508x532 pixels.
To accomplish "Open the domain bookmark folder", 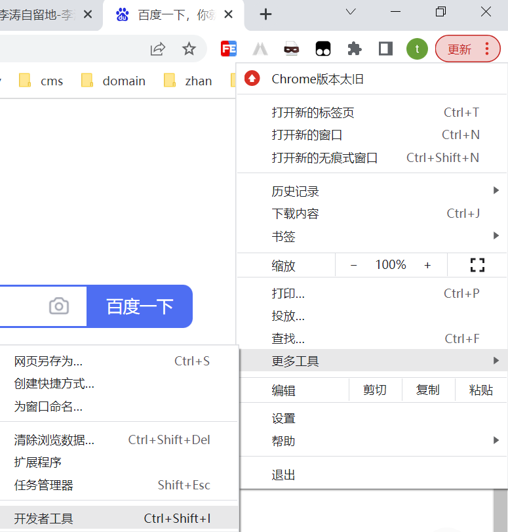I will [x=113, y=81].
